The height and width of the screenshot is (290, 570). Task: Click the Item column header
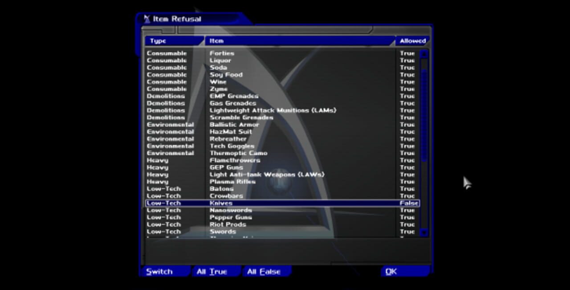click(298, 40)
